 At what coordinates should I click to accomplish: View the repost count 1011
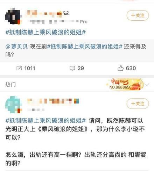(x=30, y=68)
